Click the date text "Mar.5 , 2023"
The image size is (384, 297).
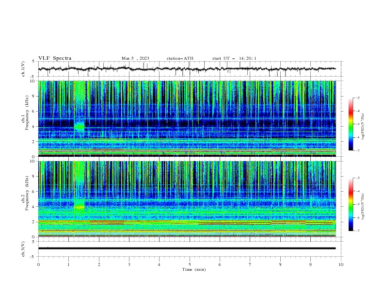[135, 58]
